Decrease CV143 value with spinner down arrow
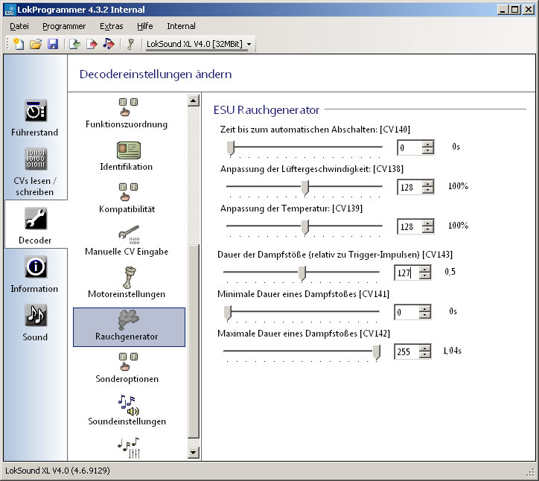 [425, 277]
